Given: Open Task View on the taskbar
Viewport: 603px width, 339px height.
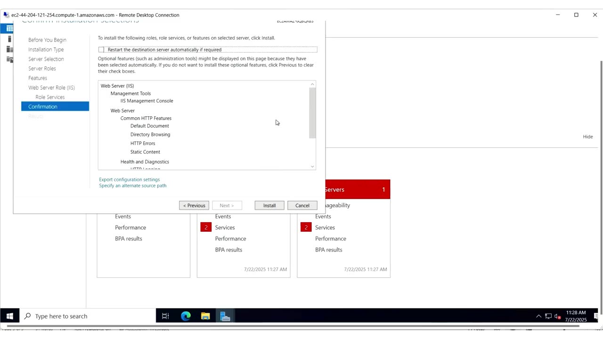Looking at the screenshot, I should click(x=165, y=316).
